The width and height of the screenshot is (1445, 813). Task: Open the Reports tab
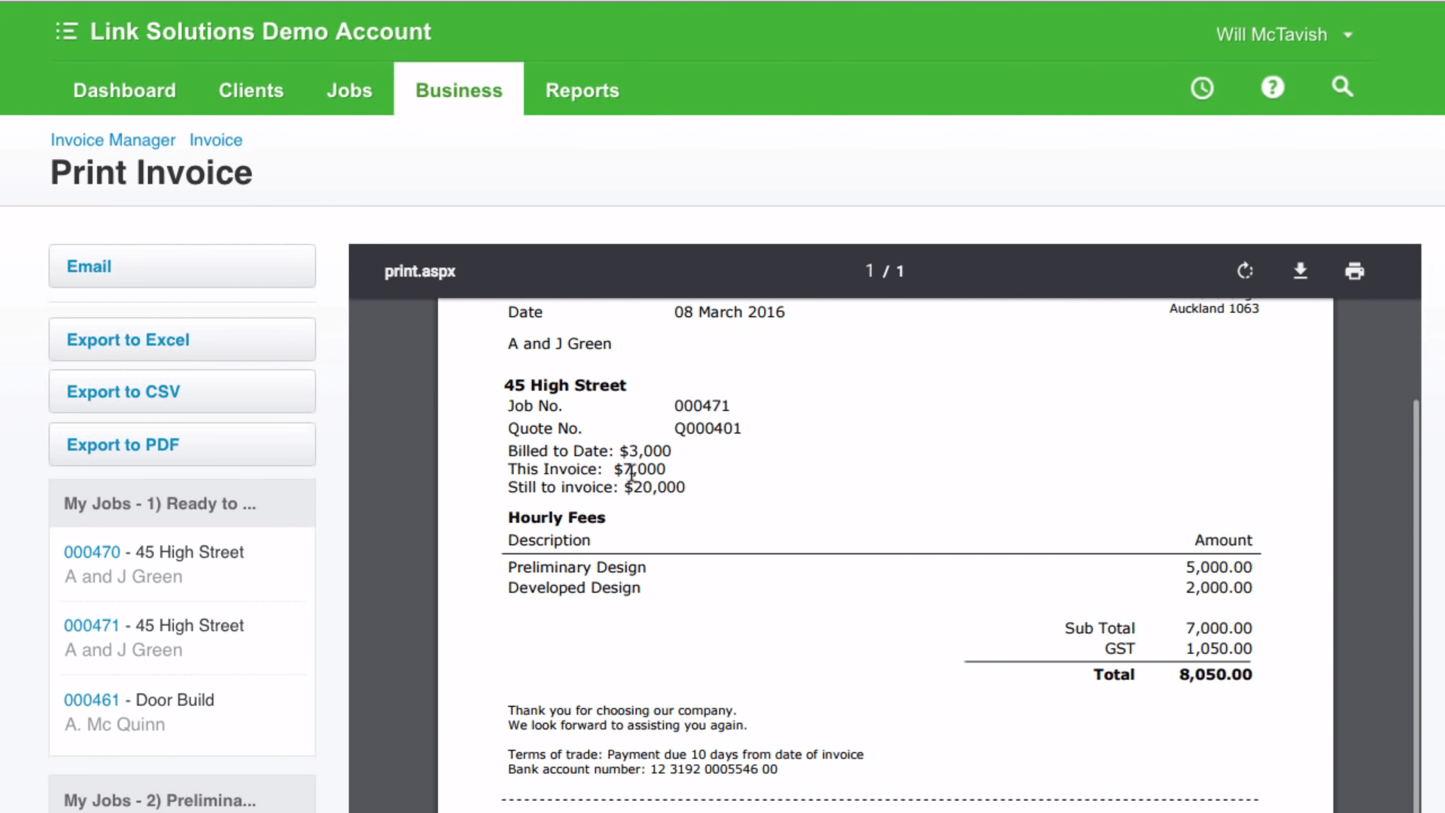point(582,90)
